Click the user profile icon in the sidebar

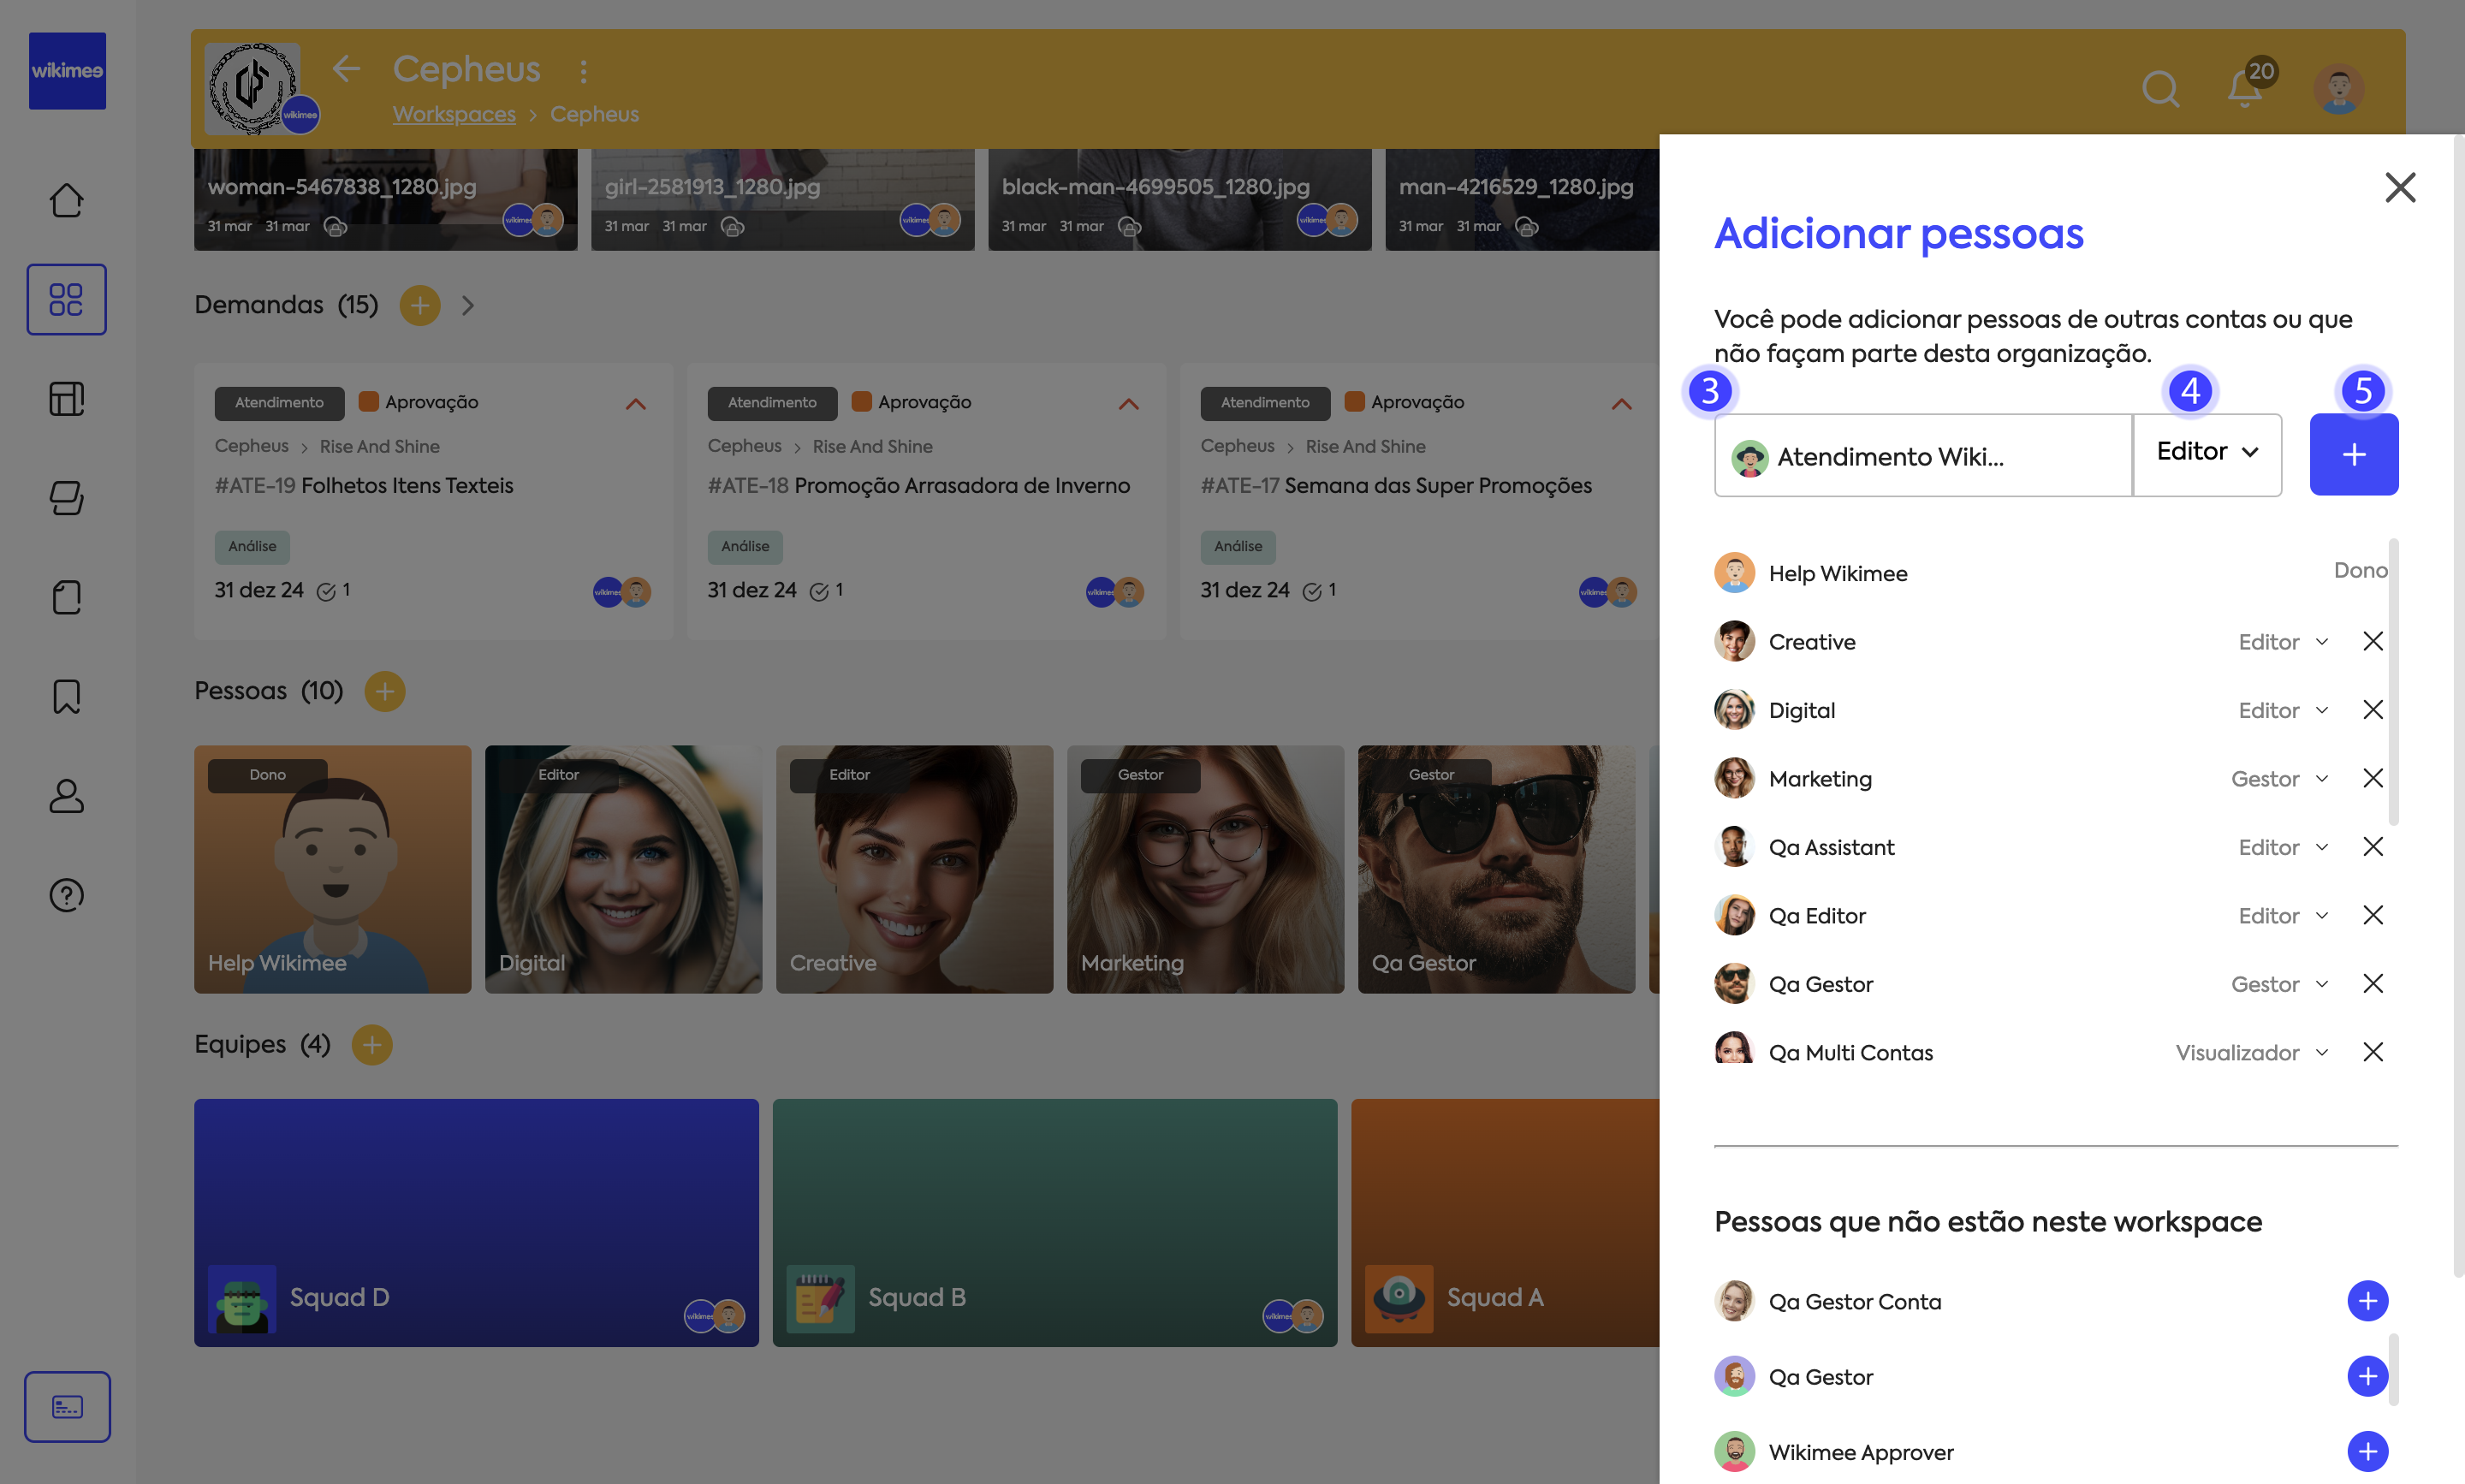pyautogui.click(x=66, y=796)
